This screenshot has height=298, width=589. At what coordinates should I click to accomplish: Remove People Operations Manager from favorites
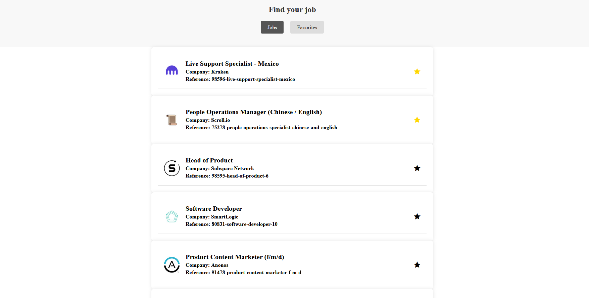point(417,120)
